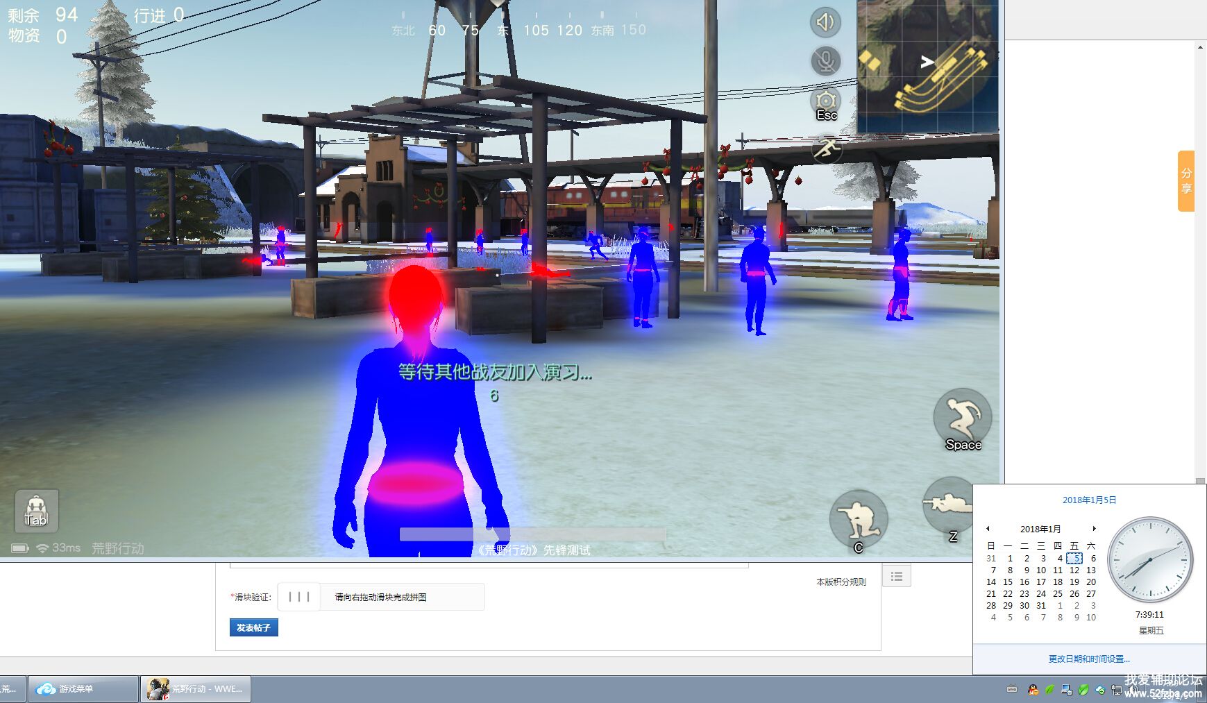Open game settings via the Esc gear icon

point(825,104)
